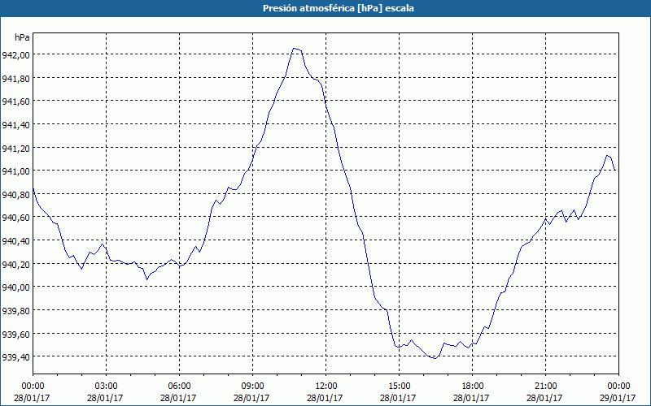The width and height of the screenshot is (651, 406).
Task: Click the 939,80 y-axis label
Action: point(15,310)
